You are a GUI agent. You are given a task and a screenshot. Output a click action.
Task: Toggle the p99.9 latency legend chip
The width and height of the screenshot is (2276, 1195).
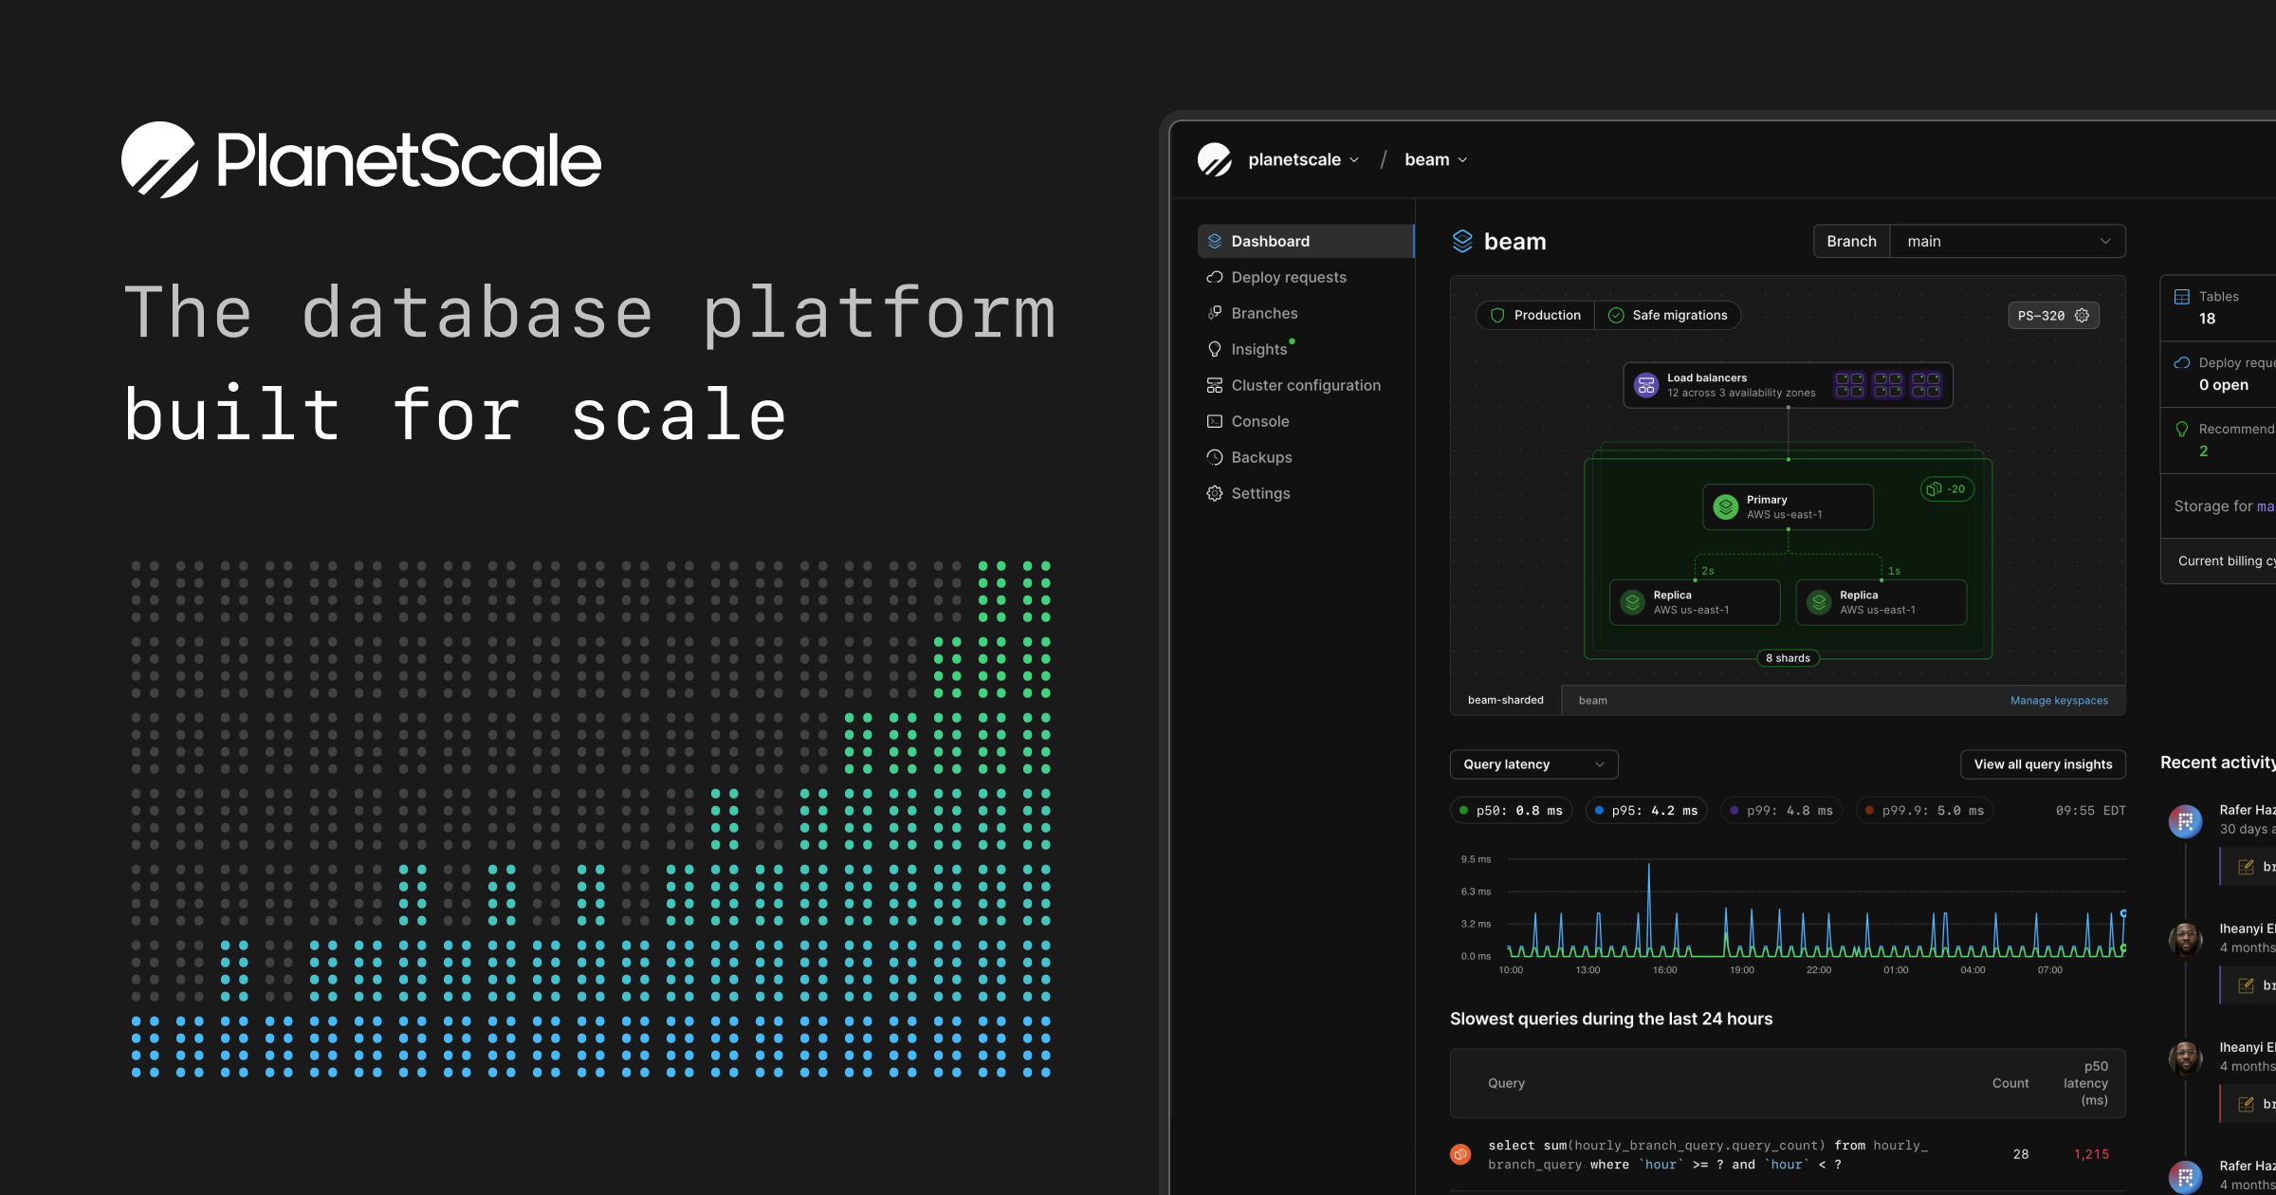(x=1924, y=810)
